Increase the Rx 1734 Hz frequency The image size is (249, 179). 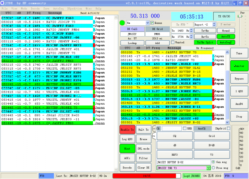click(x=191, y=35)
